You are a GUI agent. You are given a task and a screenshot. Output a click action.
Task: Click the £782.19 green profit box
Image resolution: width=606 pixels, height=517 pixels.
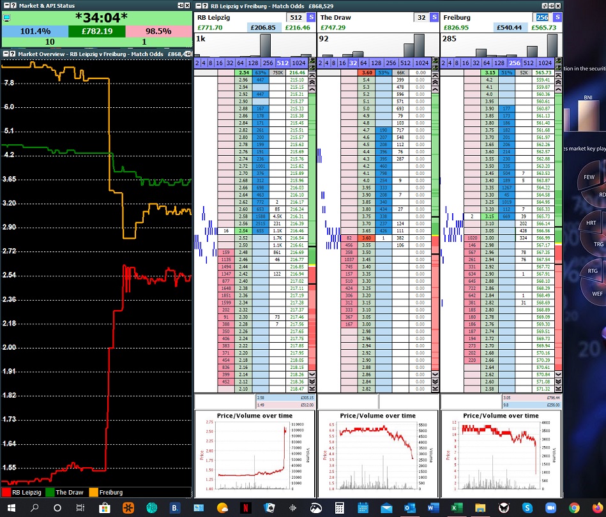97,31
